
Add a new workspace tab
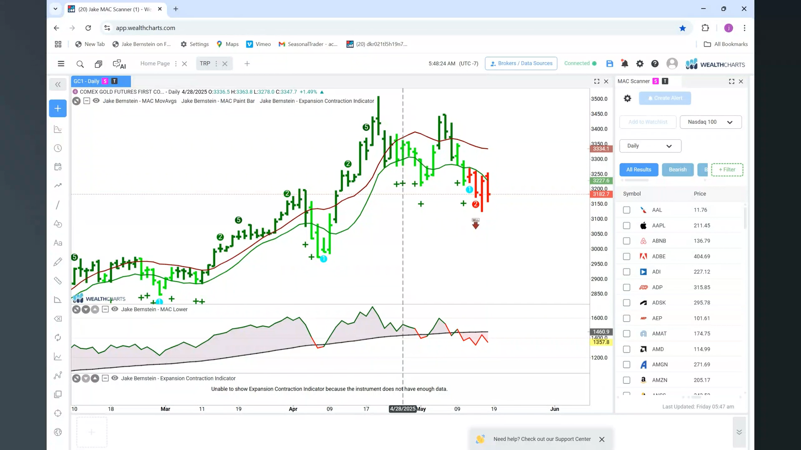[247, 64]
